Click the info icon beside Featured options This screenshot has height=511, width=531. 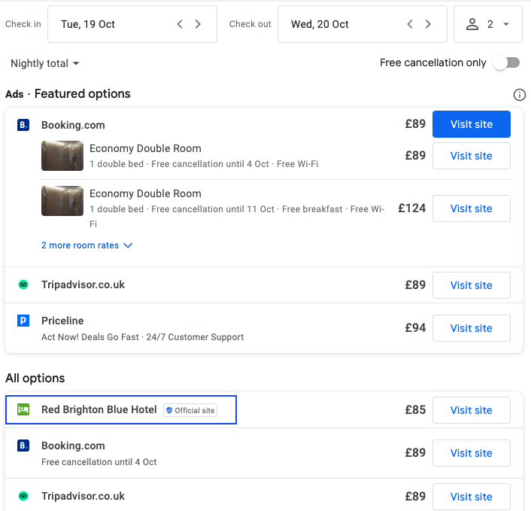pos(519,95)
